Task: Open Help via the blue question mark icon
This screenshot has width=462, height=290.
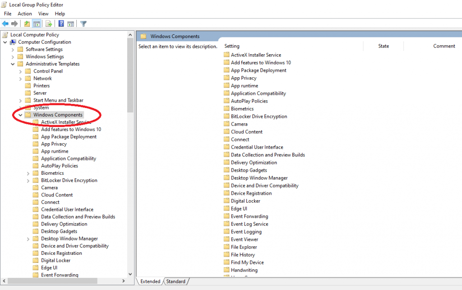Action: pyautogui.click(x=61, y=24)
